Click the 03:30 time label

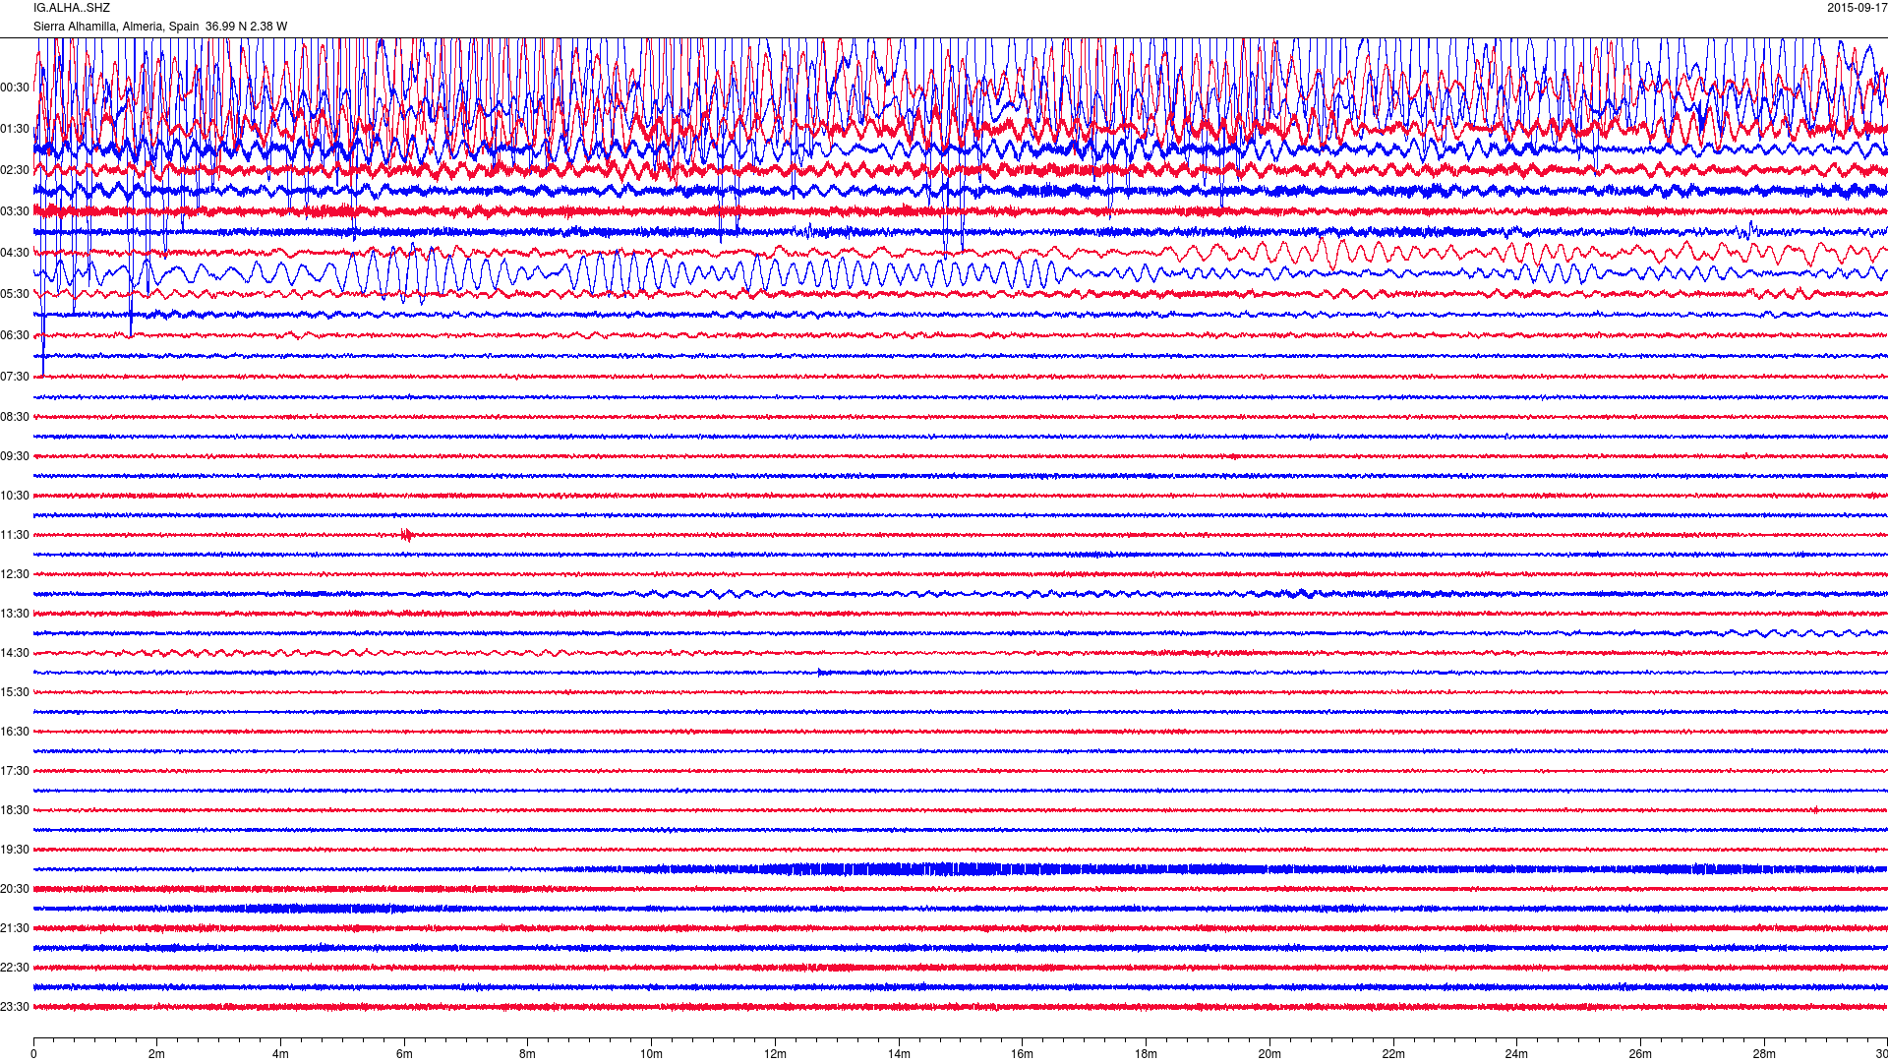(x=15, y=211)
